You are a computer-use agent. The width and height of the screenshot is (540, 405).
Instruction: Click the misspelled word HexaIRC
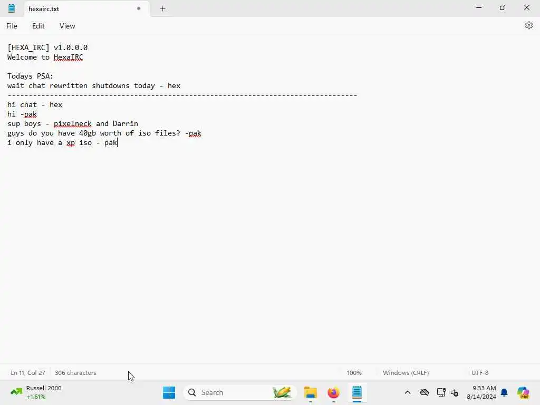68,57
